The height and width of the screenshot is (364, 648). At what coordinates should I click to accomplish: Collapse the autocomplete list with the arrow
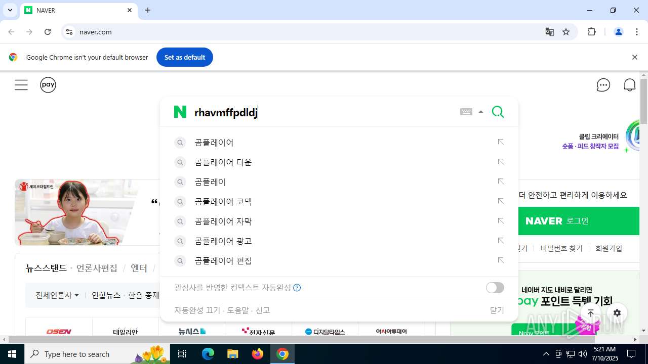(x=481, y=112)
